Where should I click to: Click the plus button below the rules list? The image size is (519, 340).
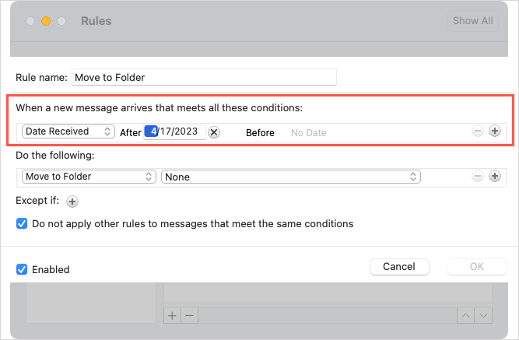pos(173,315)
